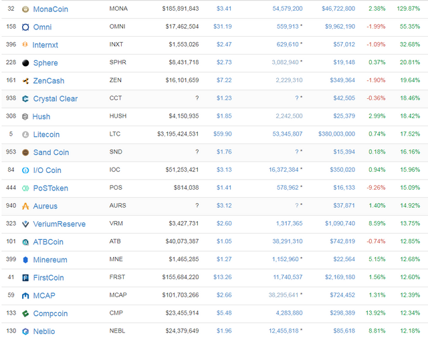Click the PoSToken logo icon
This screenshot has width=428, height=340.
[25, 188]
